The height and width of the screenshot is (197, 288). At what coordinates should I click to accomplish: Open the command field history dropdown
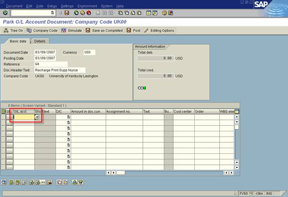pyautogui.click(x=52, y=13)
